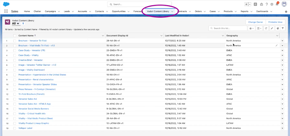
Task: Open row actions for Brochure - Venastor Tri-Fold
Action: [x=282, y=41]
